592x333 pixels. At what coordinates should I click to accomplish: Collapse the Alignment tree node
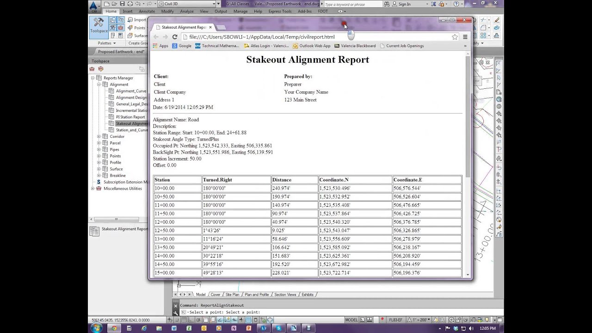click(99, 85)
